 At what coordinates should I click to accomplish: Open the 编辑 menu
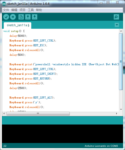(14, 10)
